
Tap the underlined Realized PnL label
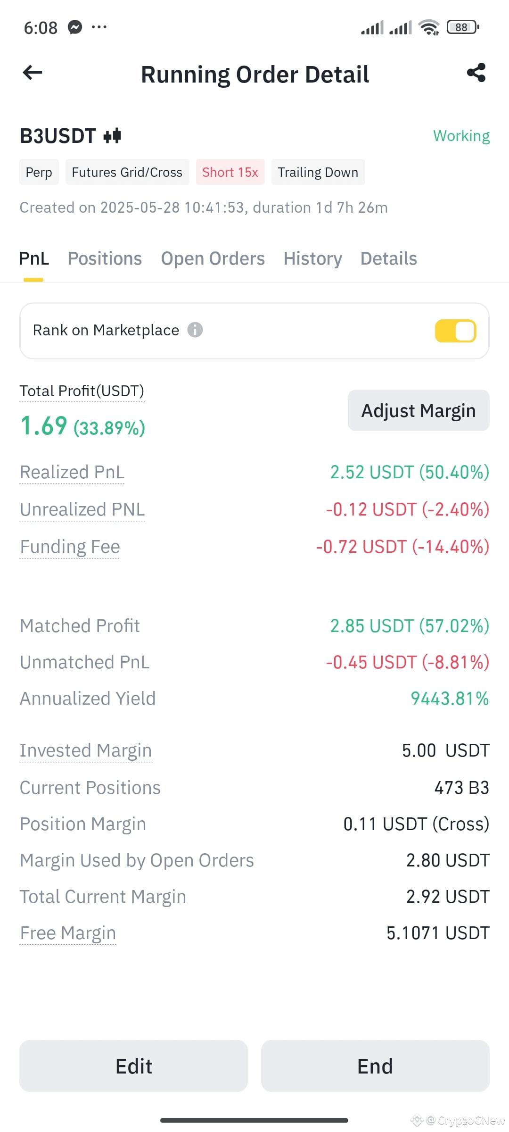[72, 472]
